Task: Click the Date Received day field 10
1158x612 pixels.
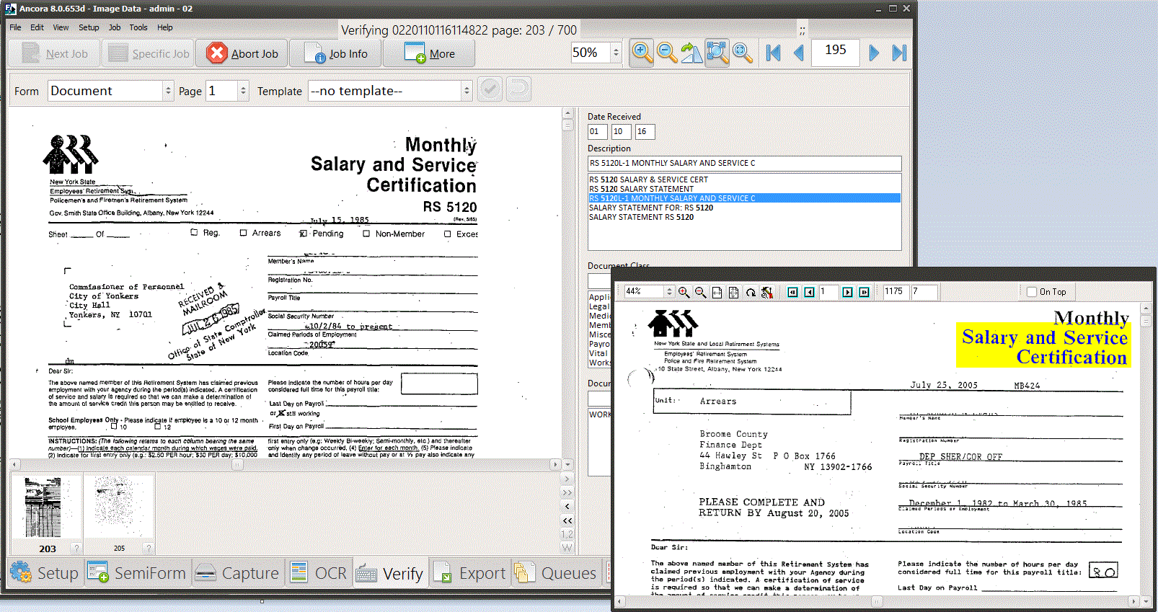Action: click(x=621, y=131)
